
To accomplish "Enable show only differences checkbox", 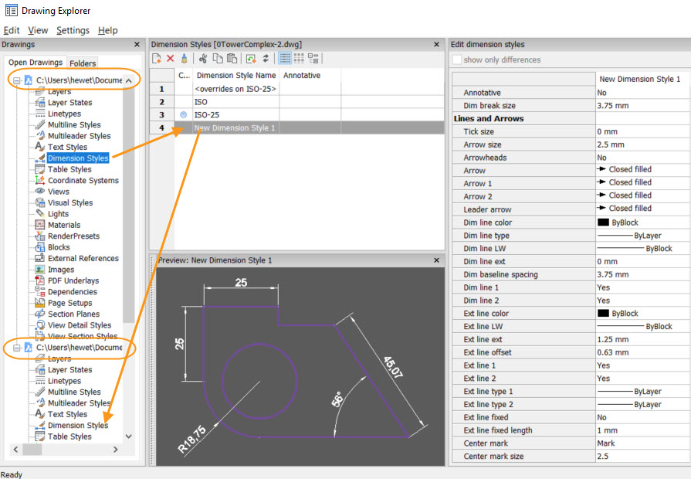I will (457, 59).
